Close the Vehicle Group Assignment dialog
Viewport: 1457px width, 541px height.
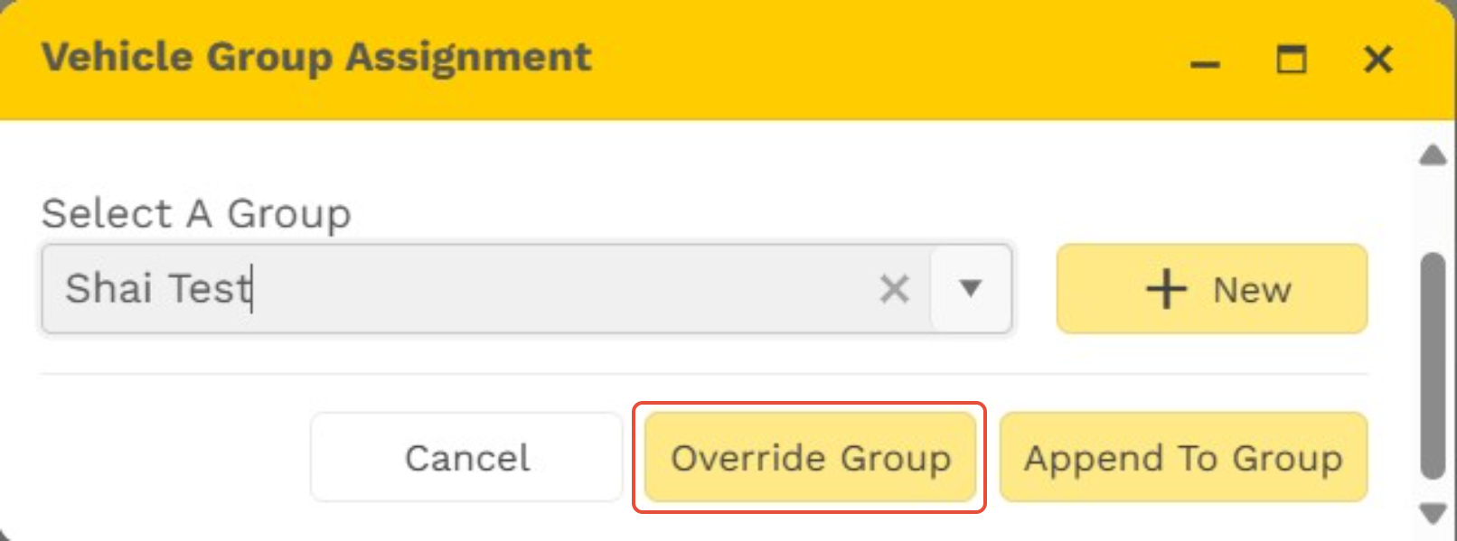coord(1377,60)
